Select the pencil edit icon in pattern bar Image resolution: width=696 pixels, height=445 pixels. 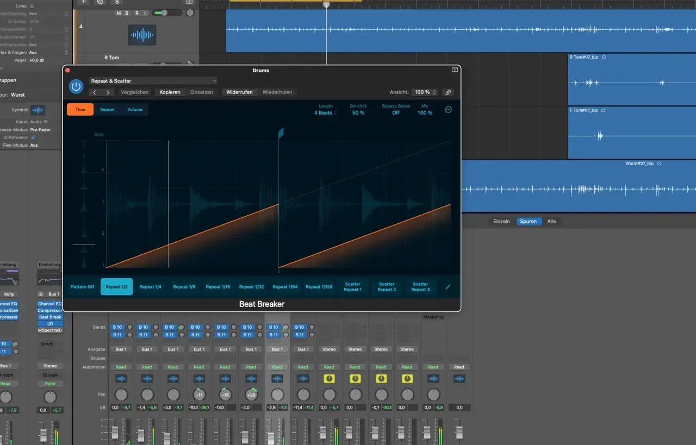click(x=448, y=287)
